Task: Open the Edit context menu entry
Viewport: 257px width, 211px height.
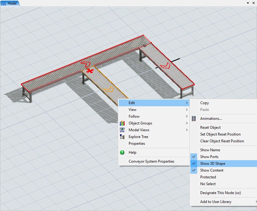Action: pos(154,103)
